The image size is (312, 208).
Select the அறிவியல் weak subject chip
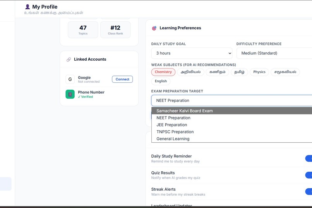coord(190,72)
